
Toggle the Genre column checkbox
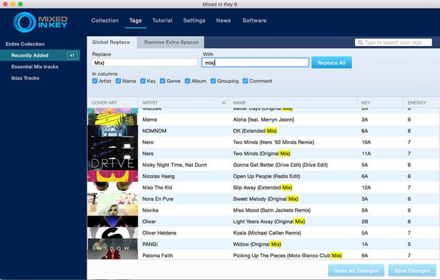[x=162, y=81]
